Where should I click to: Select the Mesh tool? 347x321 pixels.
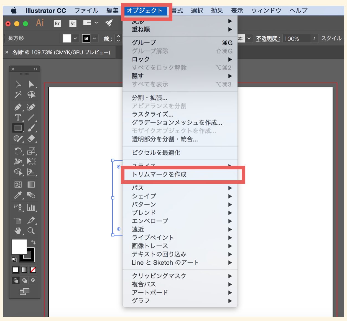(18, 185)
